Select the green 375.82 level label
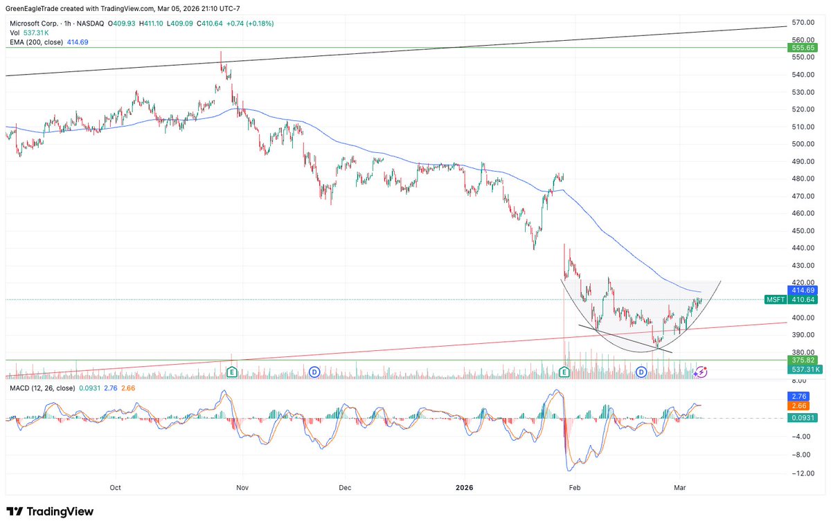 pyautogui.click(x=804, y=360)
